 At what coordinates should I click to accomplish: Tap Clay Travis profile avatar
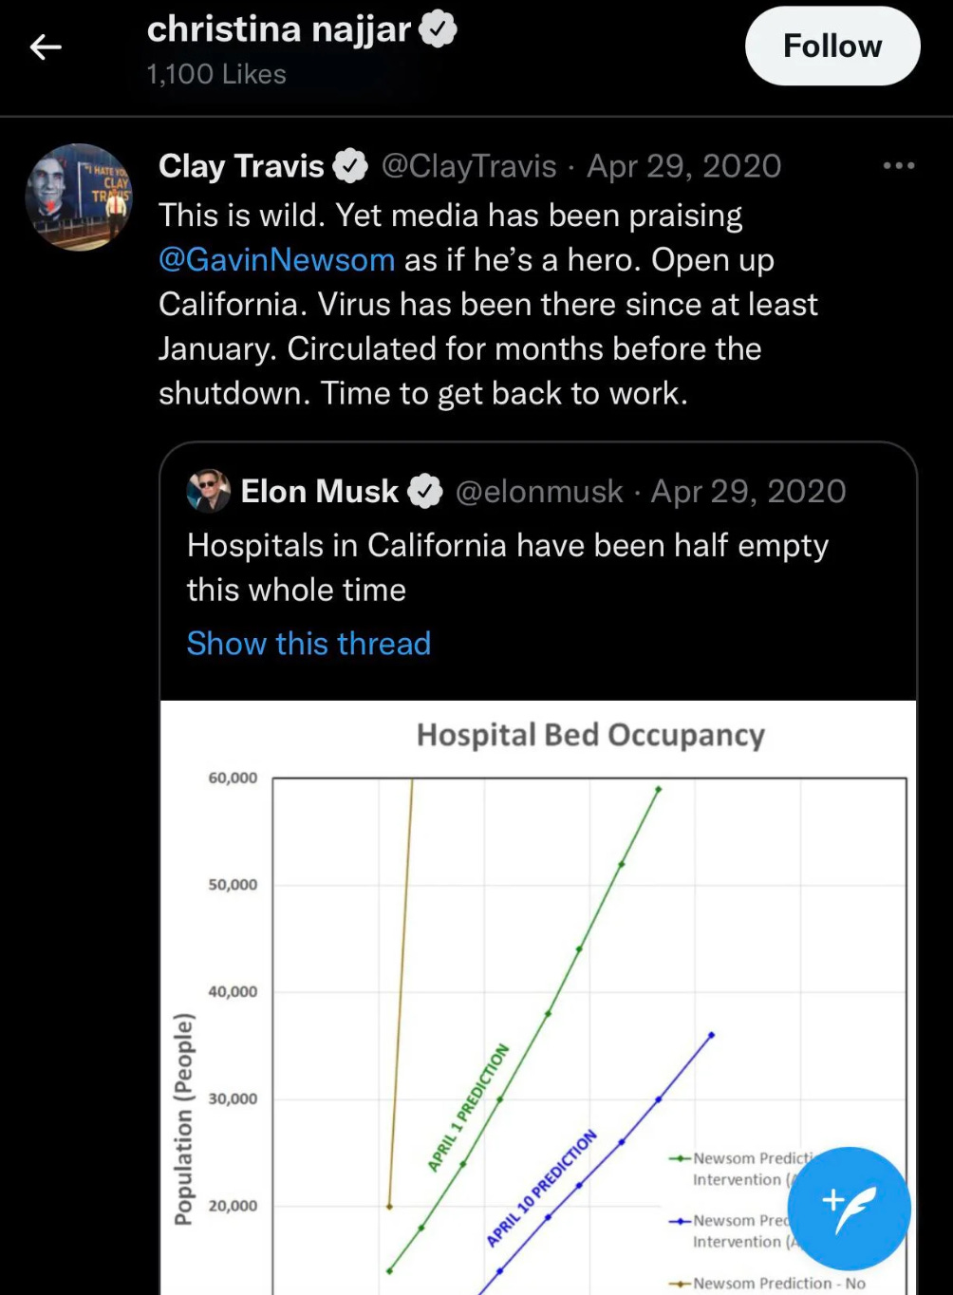pos(79,197)
